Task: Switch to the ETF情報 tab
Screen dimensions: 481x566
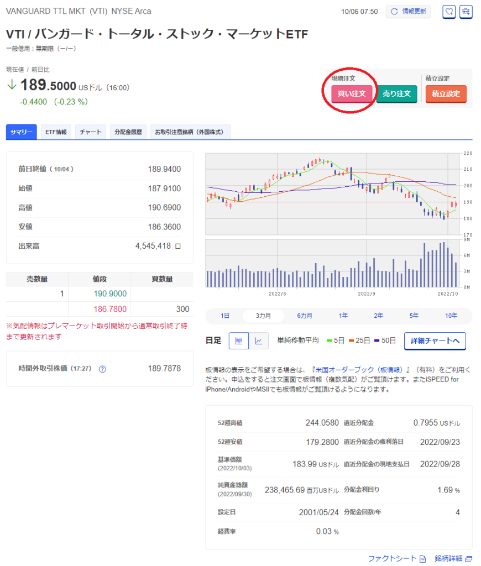Action: point(55,132)
